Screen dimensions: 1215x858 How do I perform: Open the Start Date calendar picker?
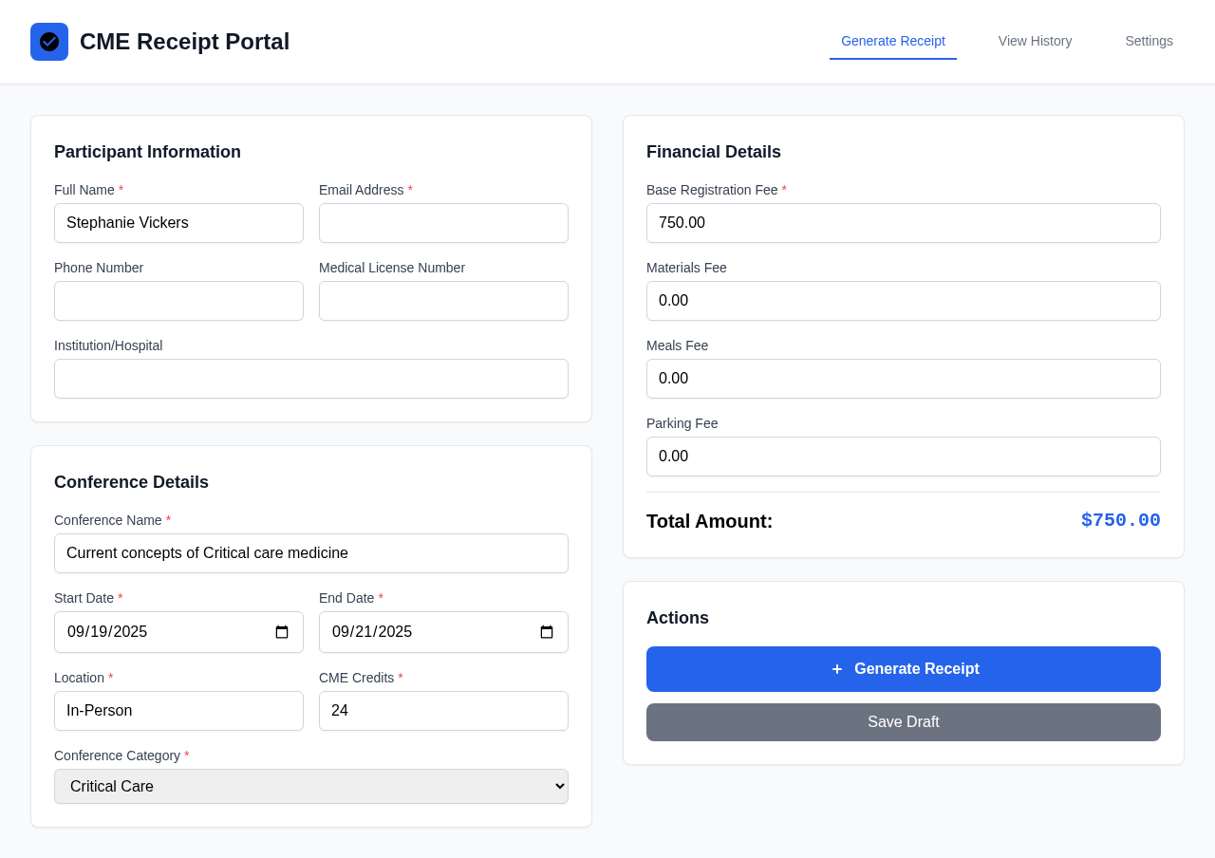click(282, 631)
